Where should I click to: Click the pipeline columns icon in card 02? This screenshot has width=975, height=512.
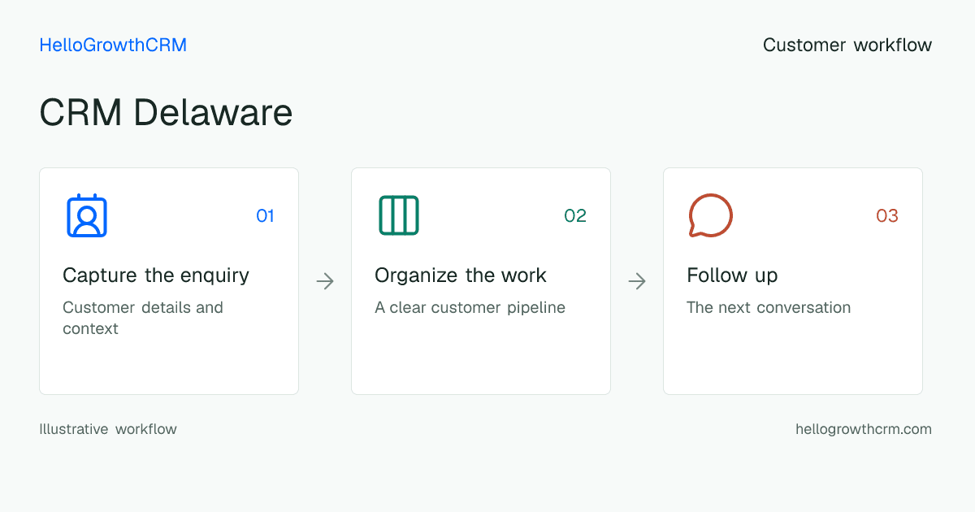pyautogui.click(x=399, y=215)
